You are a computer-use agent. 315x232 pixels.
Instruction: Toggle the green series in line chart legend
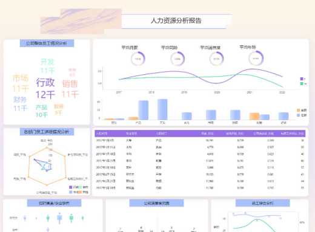point(303,83)
